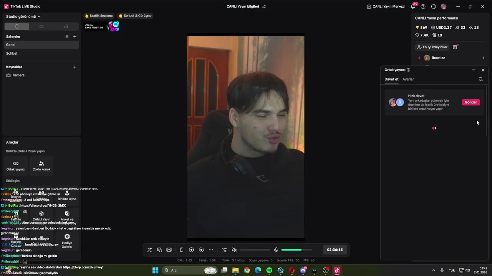
Task: Click the Ortak yayıncı help icon
Action: (409, 70)
